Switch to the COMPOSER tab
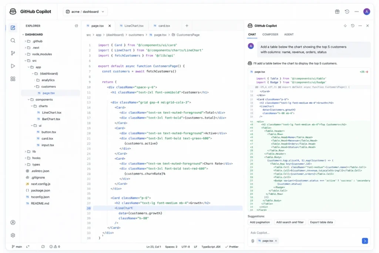Viewport: 379px width, 253px height. tap(270, 34)
